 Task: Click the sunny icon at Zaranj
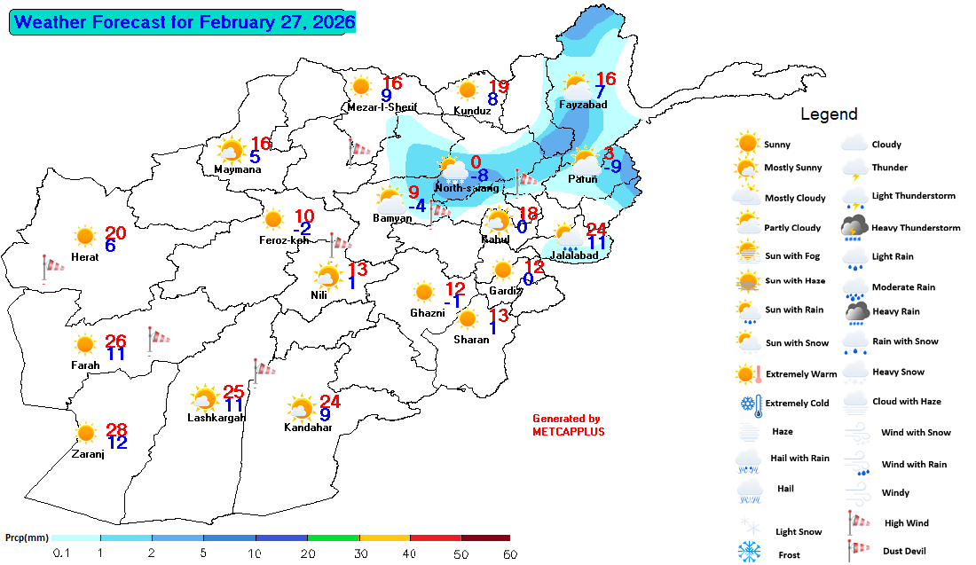click(86, 433)
